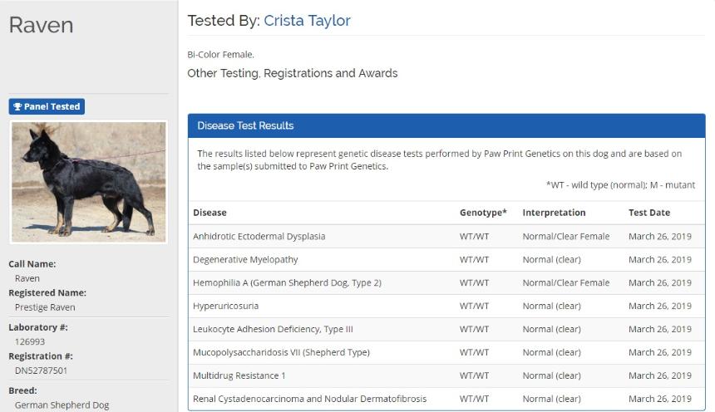The height and width of the screenshot is (412, 715).
Task: Click the Panel Tested badge button
Action: pyautogui.click(x=47, y=106)
